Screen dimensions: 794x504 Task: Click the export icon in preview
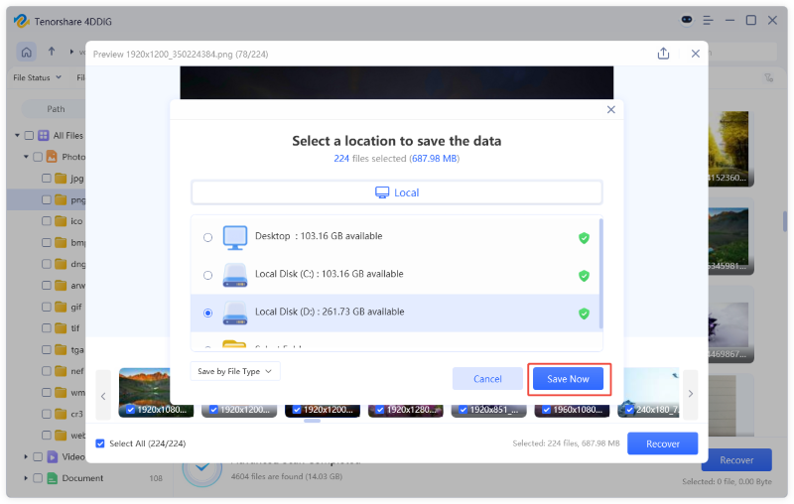point(663,54)
